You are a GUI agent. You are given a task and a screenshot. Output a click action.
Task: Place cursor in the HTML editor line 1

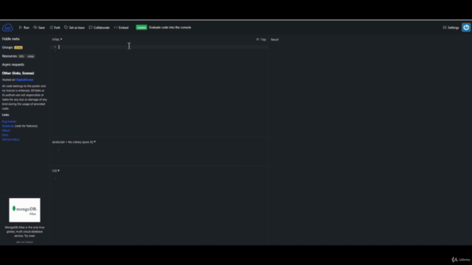coord(163,47)
